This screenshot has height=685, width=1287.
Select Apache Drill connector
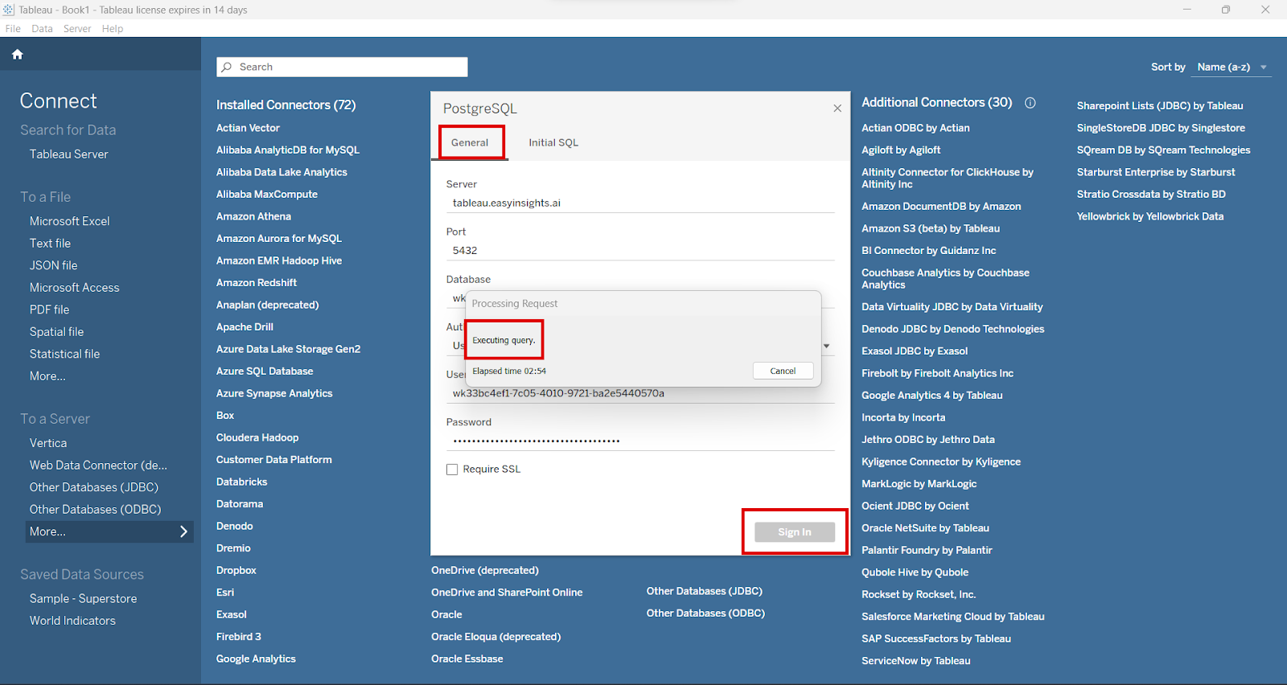[245, 326]
